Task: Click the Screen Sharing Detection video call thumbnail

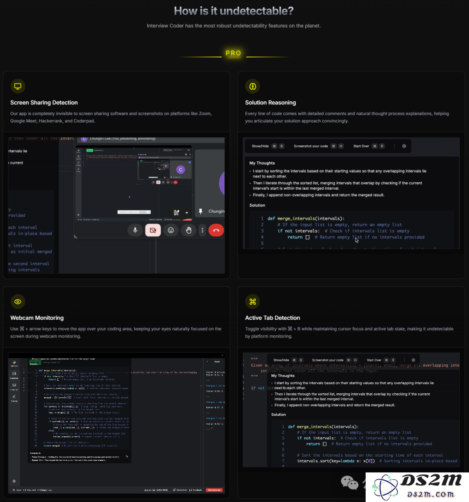Action: coord(116,205)
